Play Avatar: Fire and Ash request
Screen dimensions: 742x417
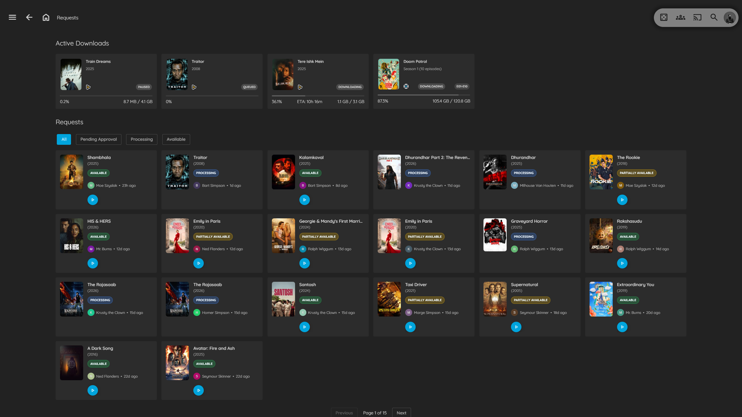[x=199, y=390]
